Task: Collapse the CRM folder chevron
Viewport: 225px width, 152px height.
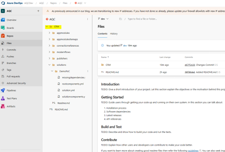Action: coord(47,27)
